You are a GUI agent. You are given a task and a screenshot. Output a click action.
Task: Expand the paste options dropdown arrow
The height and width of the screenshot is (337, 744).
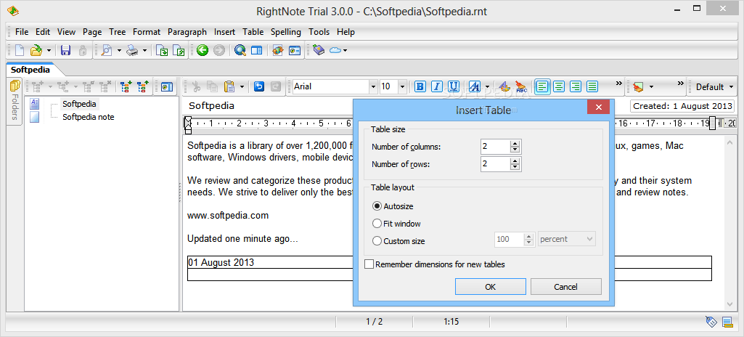242,87
